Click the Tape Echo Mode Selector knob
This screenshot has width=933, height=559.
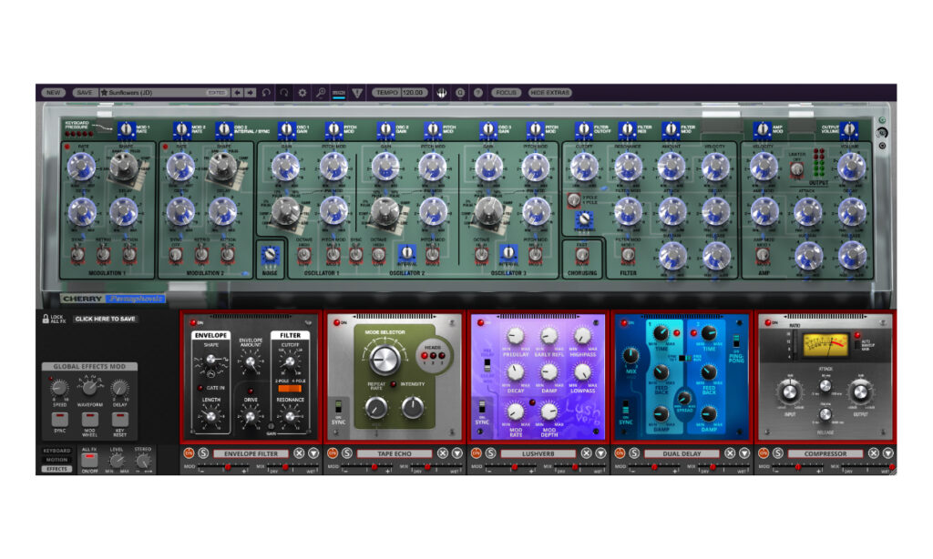click(385, 359)
